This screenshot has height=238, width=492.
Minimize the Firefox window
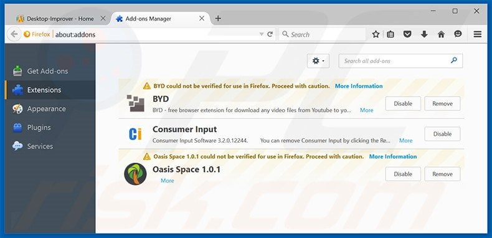[433, 11]
